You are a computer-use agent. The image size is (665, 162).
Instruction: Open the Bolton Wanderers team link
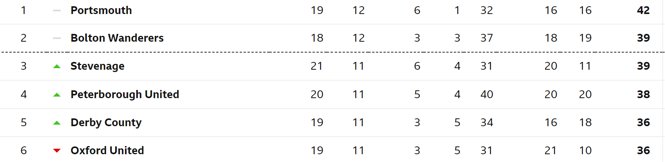coord(117,38)
